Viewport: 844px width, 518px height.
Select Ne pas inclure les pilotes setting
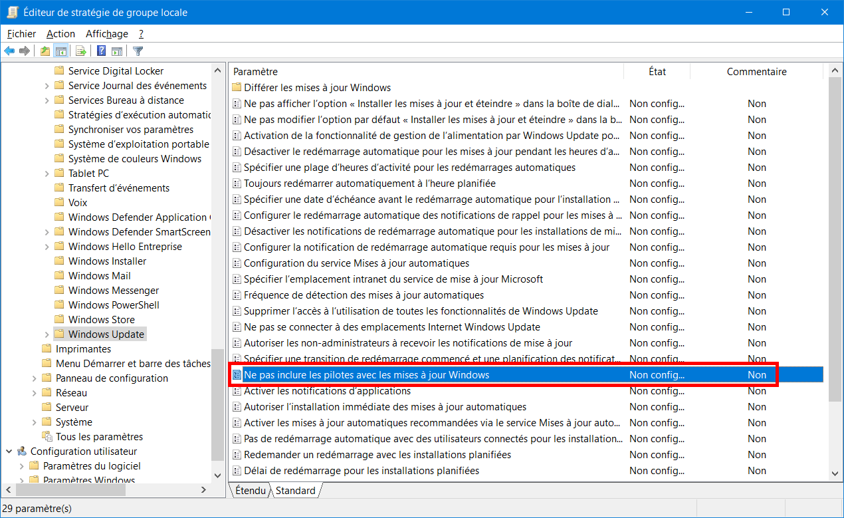pos(526,375)
